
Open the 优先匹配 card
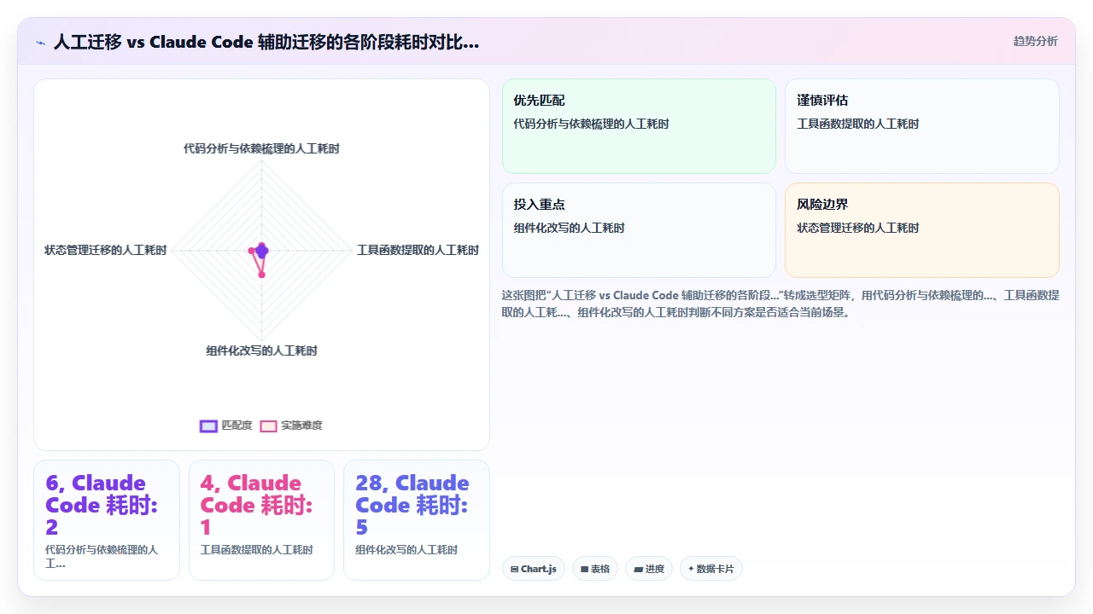[x=639, y=126]
